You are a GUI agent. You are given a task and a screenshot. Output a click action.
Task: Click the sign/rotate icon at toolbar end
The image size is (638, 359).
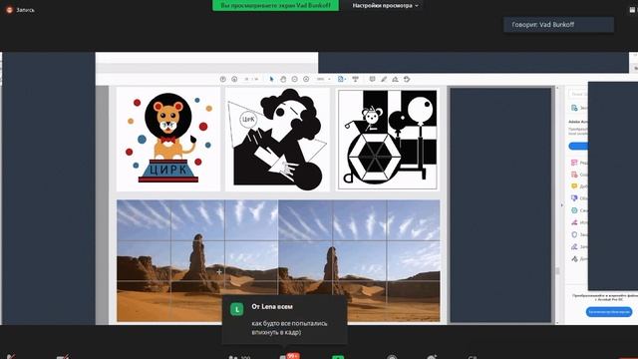(x=407, y=79)
